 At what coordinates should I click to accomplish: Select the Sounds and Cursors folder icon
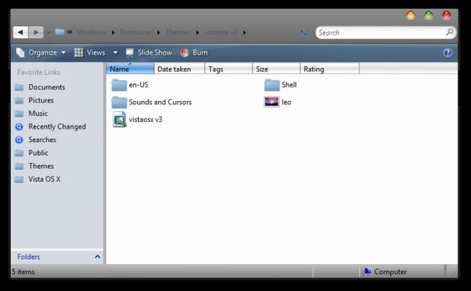pyautogui.click(x=119, y=102)
